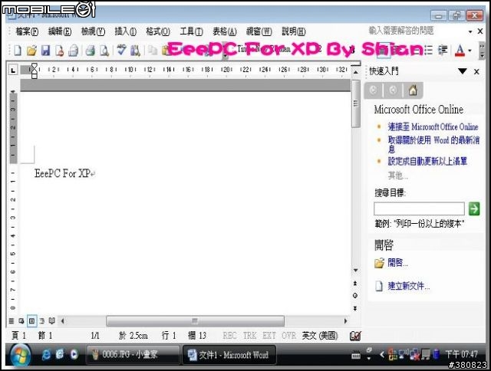This screenshot has width=491, height=371.
Task: Click the 取得關於使用 Word 的最新消息 link
Action: 433,144
